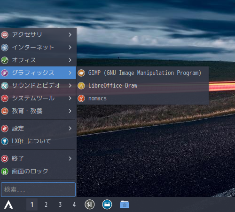Open the オフィス menu category
This screenshot has height=212, width=235.
click(38, 60)
